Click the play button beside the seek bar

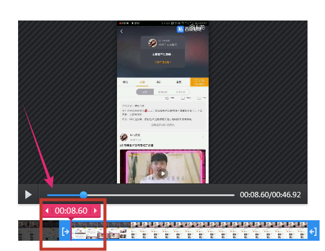28,194
